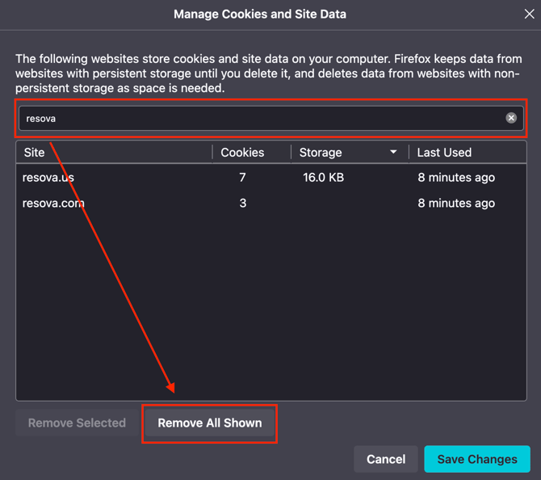The height and width of the screenshot is (480, 541).
Task: Click the Storage column sort arrow
Action: coord(393,152)
